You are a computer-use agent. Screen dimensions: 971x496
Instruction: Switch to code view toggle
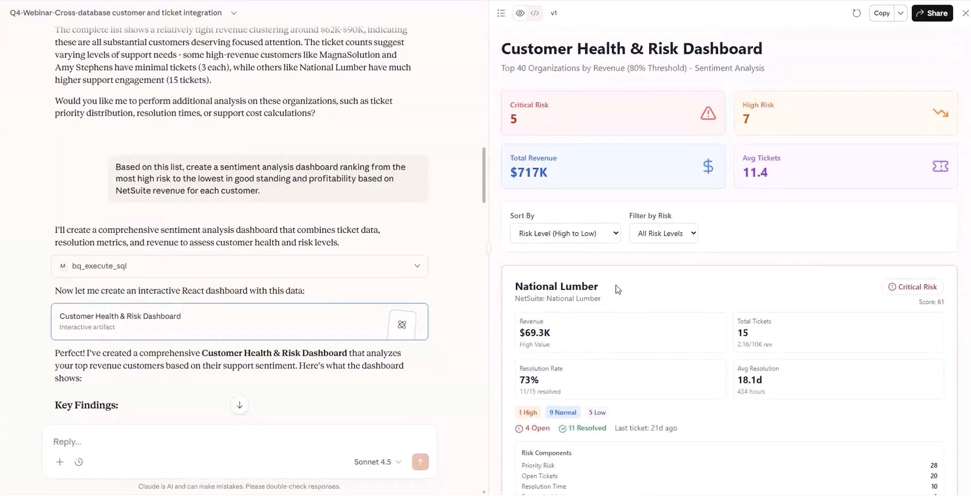[535, 13]
